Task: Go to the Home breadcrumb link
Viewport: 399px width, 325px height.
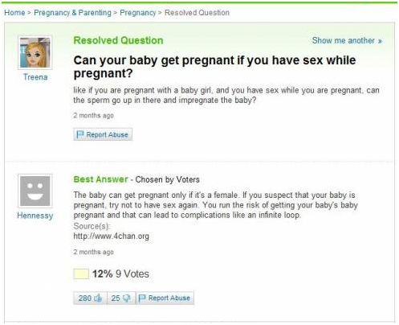Action: (x=14, y=13)
